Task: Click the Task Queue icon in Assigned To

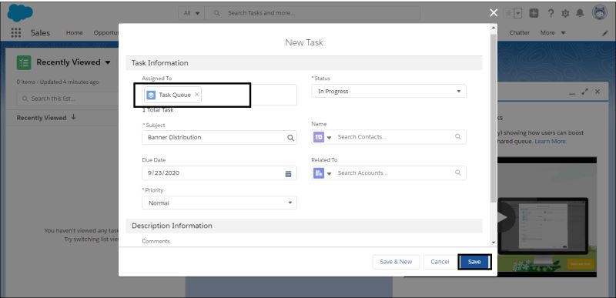Action: [x=151, y=95]
